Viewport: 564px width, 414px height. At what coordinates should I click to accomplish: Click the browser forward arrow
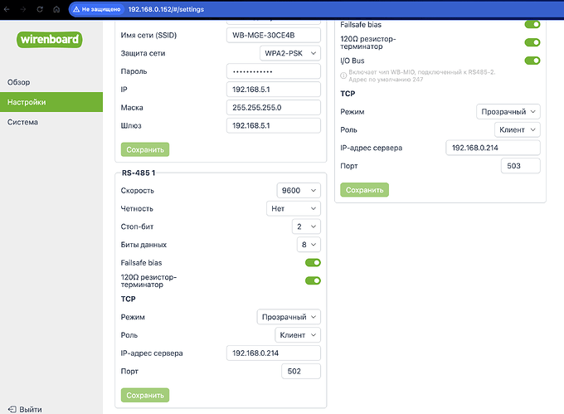[x=23, y=9]
